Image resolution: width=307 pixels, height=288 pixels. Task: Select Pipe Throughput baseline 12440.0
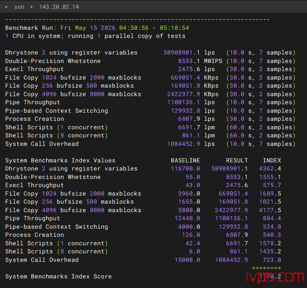(x=187, y=218)
